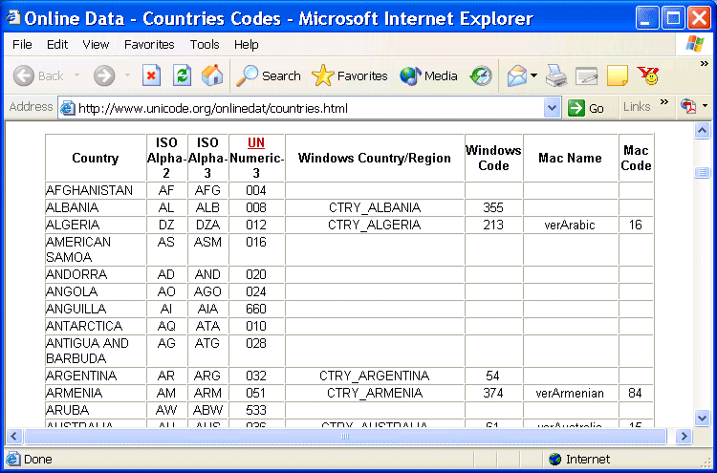Click the Done status bar text
This screenshot has width=717, height=473.
(x=38, y=459)
